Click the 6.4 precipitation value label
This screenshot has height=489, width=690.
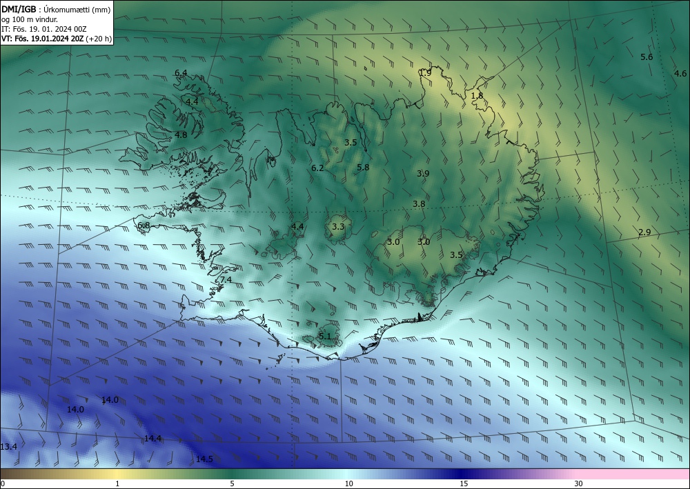pos(181,73)
